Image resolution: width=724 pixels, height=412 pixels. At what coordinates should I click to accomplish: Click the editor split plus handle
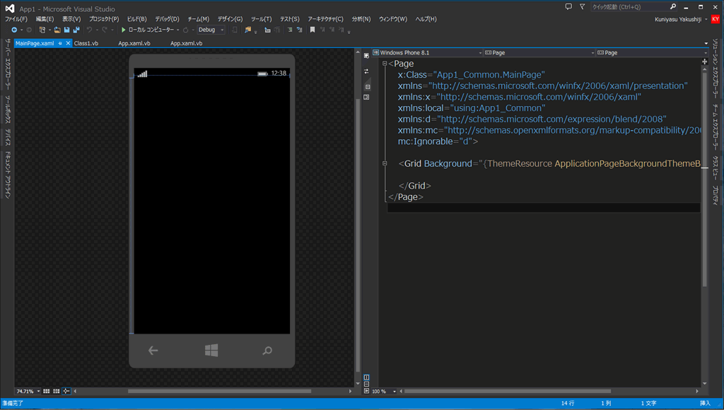(x=705, y=61)
